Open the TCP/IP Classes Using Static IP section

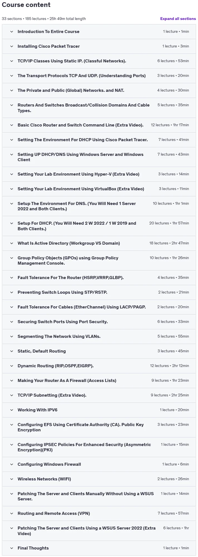99,61
